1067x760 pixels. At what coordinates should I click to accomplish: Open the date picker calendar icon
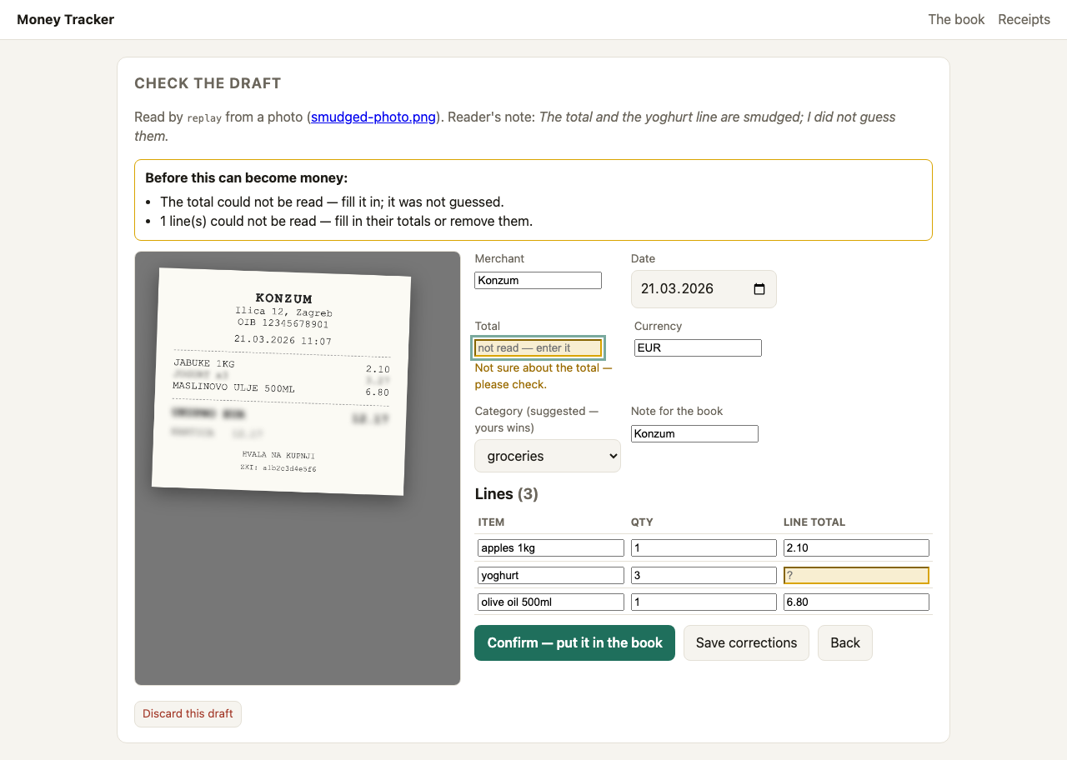[x=759, y=289]
